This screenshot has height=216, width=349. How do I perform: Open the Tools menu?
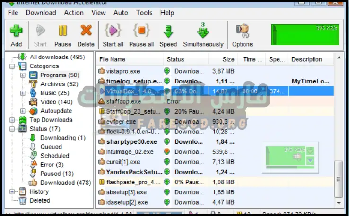click(144, 13)
